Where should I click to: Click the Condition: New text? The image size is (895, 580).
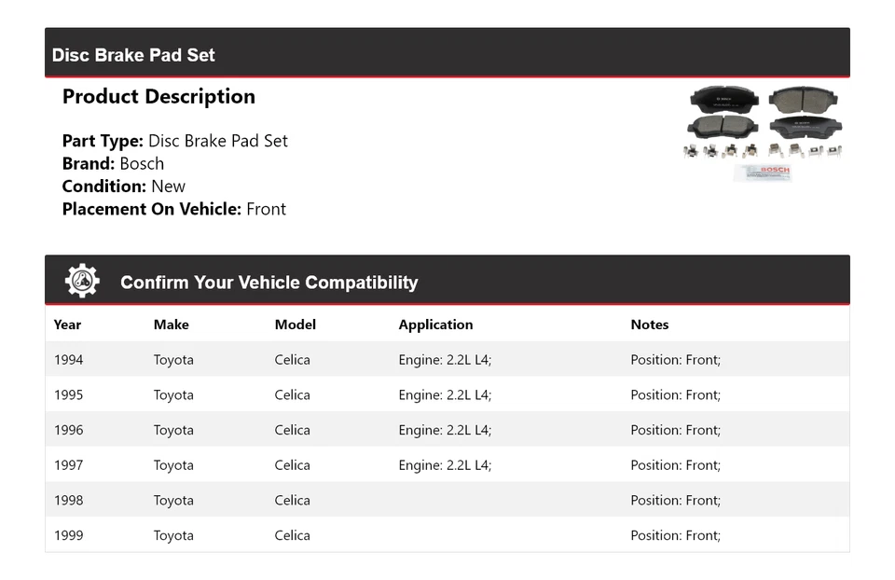[x=123, y=186]
